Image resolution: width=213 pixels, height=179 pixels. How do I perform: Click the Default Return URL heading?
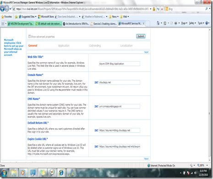38,123
